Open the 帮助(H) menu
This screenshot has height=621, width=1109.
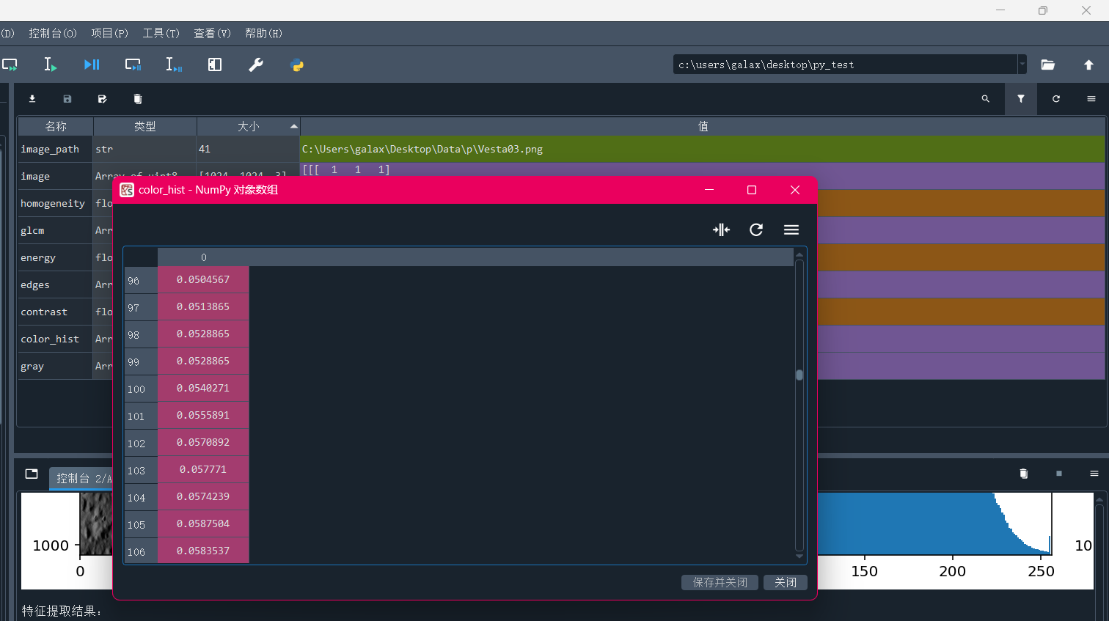(x=263, y=33)
